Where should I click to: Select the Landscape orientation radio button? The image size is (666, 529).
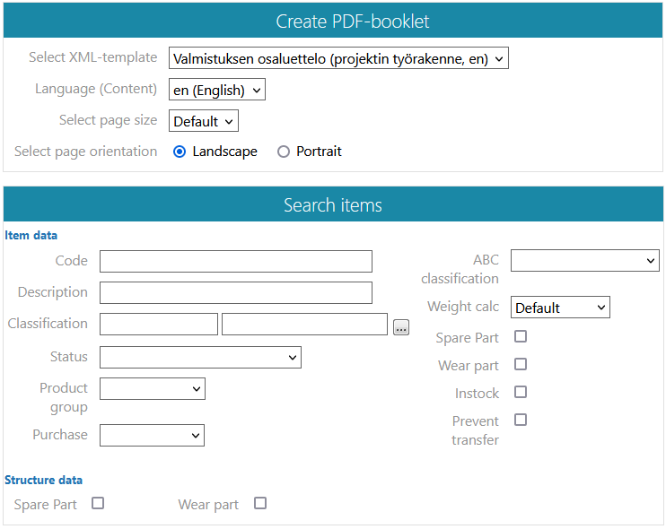[180, 152]
